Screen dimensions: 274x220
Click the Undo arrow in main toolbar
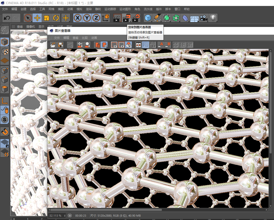point(7,18)
